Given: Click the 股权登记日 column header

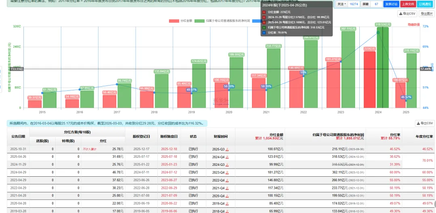Looking at the screenshot, I should [141, 136].
